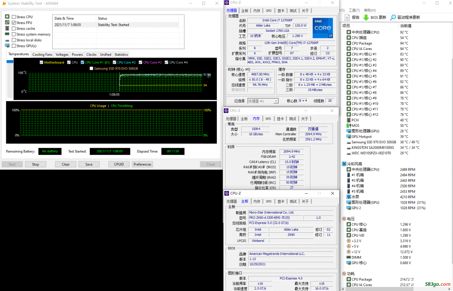
Task: Click the AIDA64 flame icon in the title bar
Action: point(4,4)
